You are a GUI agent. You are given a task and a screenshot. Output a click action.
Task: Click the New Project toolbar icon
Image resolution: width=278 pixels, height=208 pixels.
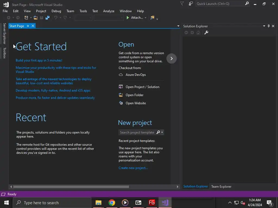point(26,18)
